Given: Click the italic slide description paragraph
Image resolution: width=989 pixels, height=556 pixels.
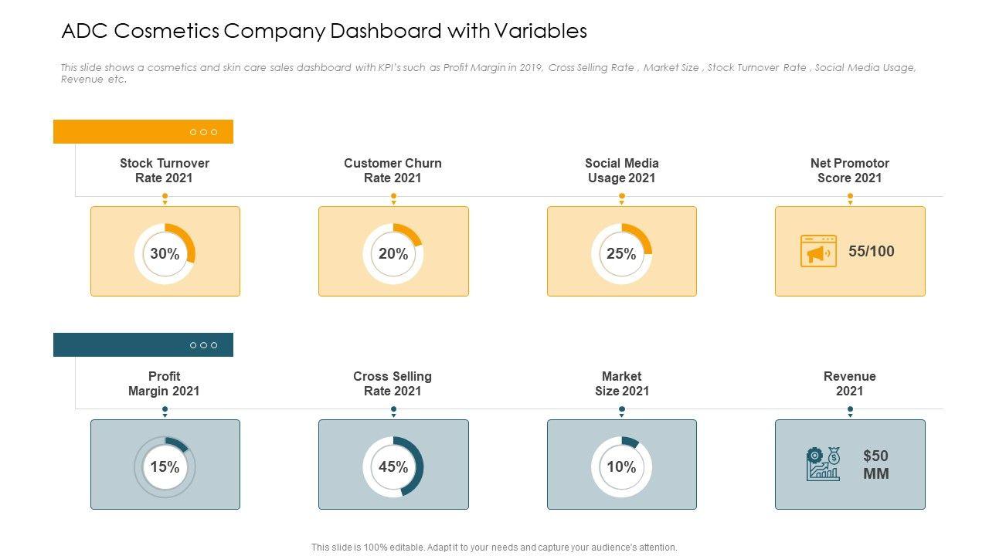Looking at the screenshot, I should pos(488,73).
